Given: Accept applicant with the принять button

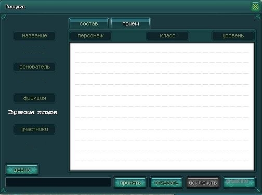Looking at the screenshot, I should (130, 183).
